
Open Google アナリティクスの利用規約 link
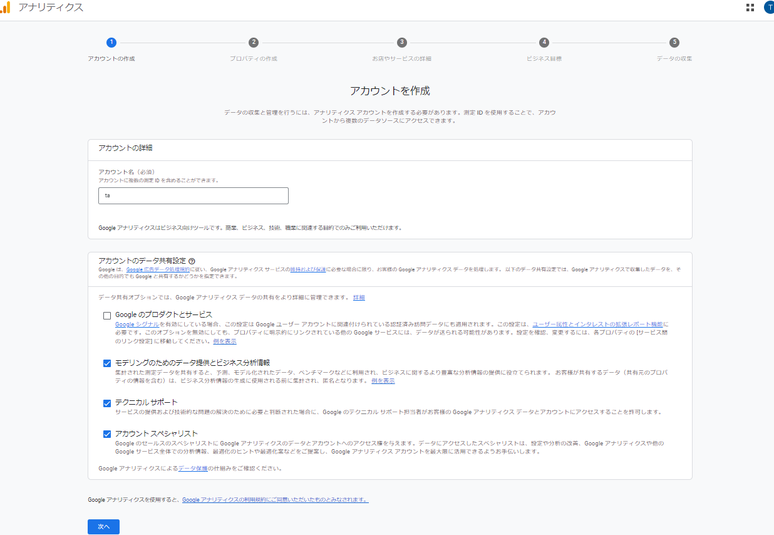(x=275, y=500)
